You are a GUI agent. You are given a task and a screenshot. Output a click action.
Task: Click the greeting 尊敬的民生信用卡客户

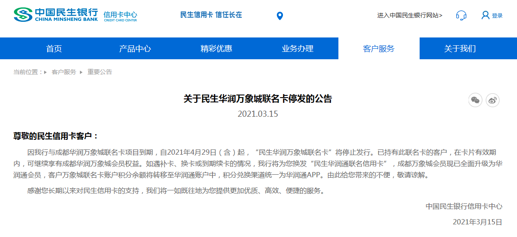pyautogui.click(x=56, y=136)
